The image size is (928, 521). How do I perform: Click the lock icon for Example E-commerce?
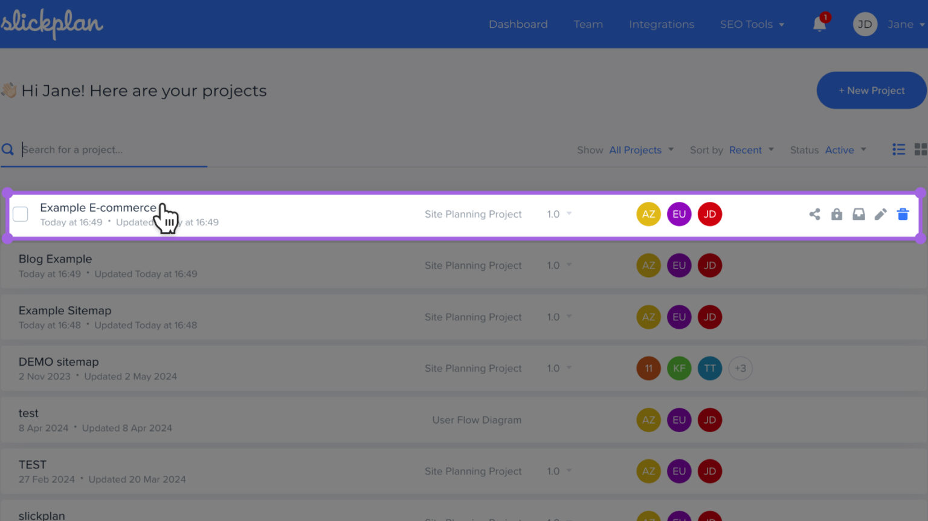tap(837, 214)
